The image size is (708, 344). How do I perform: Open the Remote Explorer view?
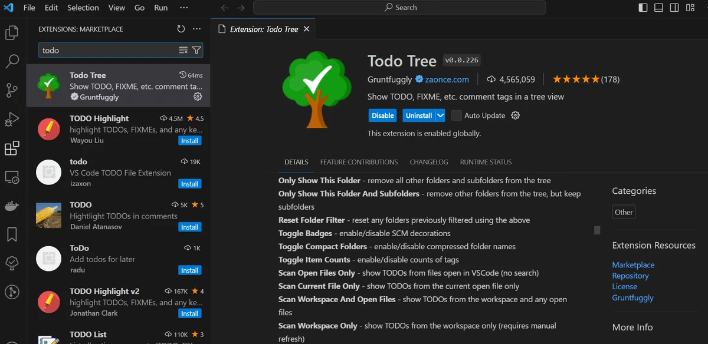[12, 177]
